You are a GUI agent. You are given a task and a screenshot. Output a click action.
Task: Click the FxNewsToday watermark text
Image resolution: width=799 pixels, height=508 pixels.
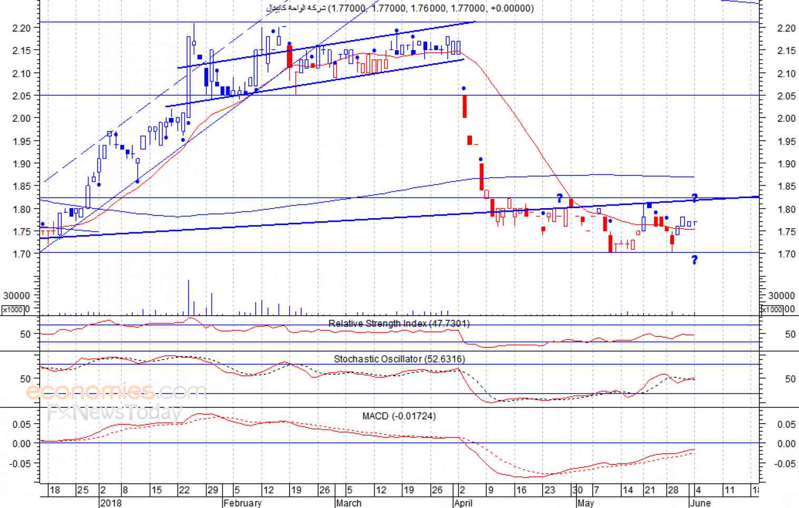click(x=115, y=413)
